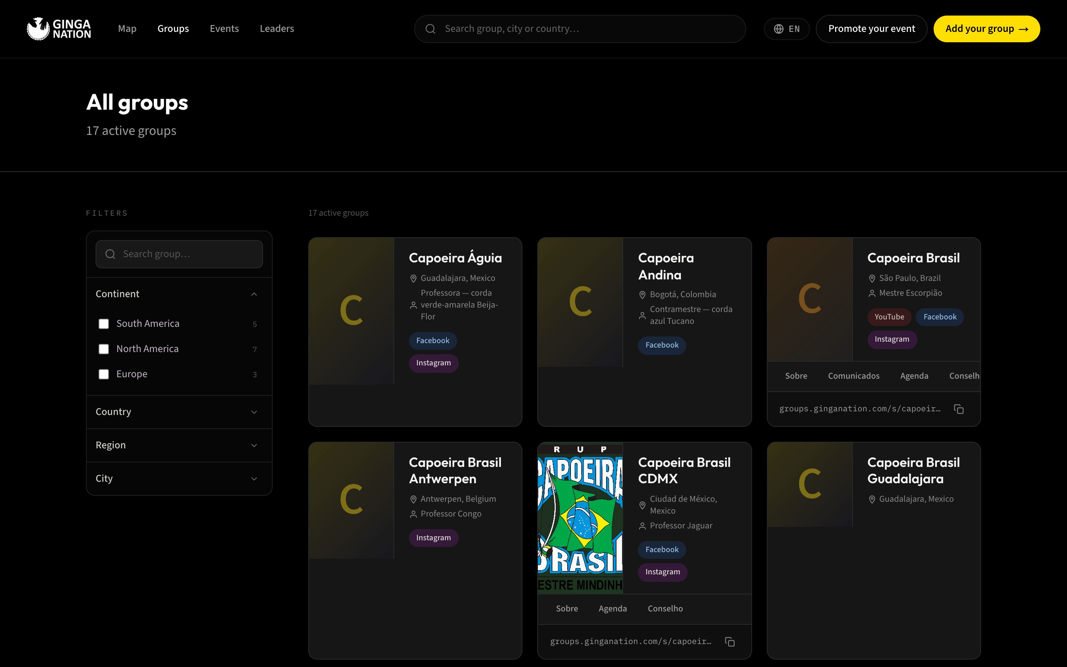Open the EN language selector

pyautogui.click(x=787, y=29)
